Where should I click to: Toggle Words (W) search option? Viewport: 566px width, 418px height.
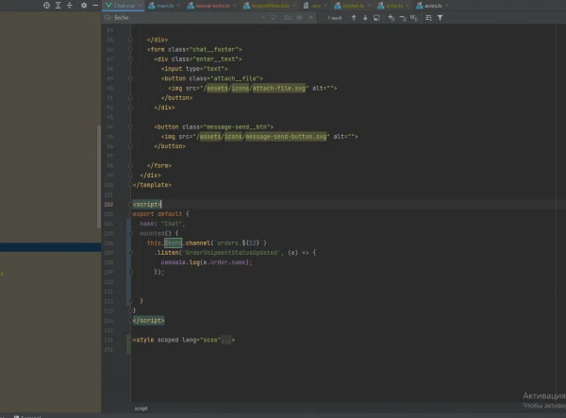pyautogui.click(x=299, y=17)
